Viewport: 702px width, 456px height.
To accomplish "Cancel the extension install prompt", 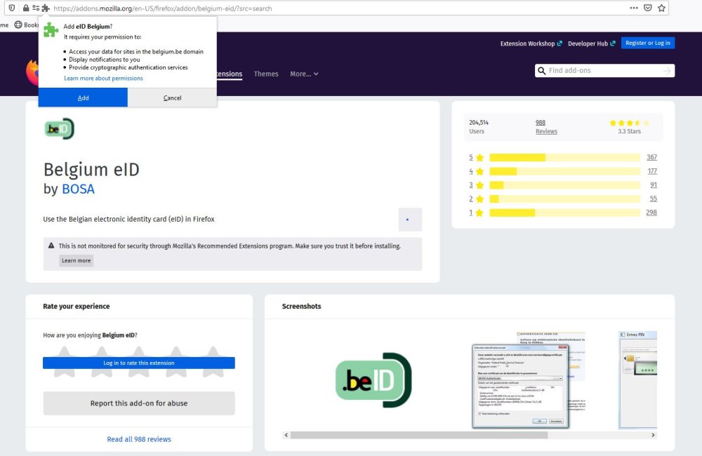I will point(173,98).
